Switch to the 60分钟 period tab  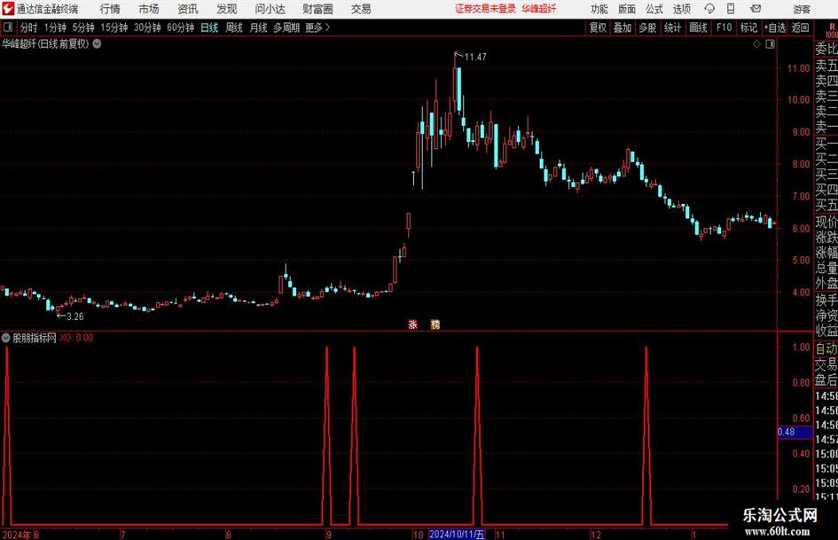coord(181,27)
